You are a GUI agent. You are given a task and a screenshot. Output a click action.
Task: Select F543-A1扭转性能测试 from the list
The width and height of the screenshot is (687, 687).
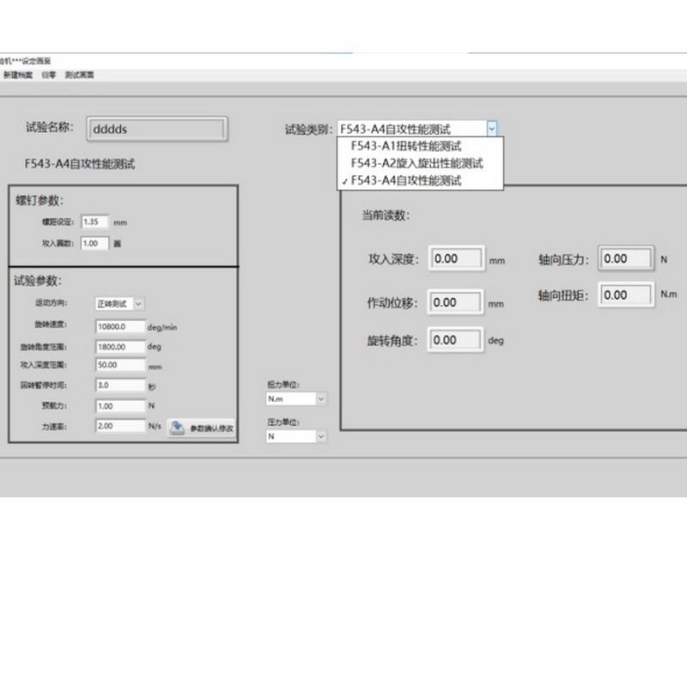coord(406,146)
